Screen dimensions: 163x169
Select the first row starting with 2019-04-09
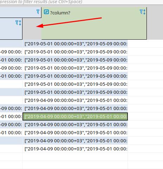point(75,100)
